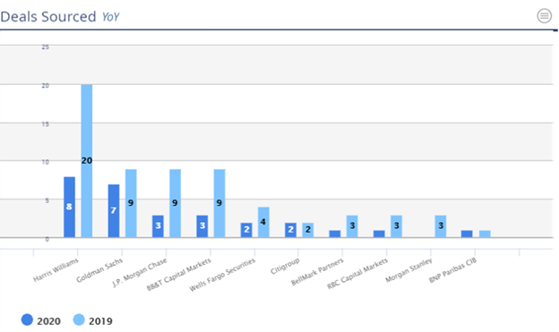Click Wells Fargo Securities 2019 bar showing 4
Viewport: 559px width, 332px height.
point(263,222)
